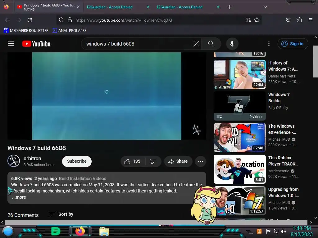
Task: Open the Windows Start orb
Action: (x=8, y=231)
